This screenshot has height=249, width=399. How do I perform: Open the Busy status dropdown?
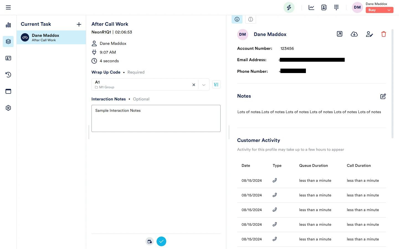pos(379,10)
